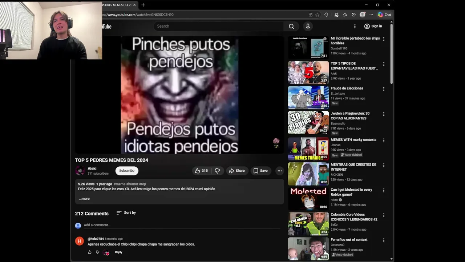This screenshot has height=262, width=465.
Task: Close the PEORES MEMES browser tab
Action: [134, 5]
